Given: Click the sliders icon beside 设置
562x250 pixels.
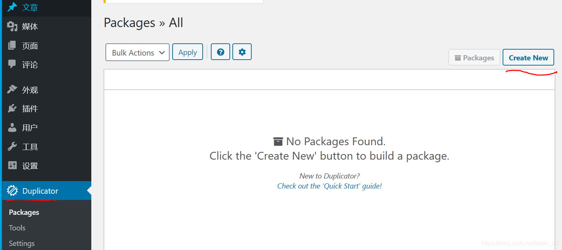Looking at the screenshot, I should (x=12, y=165).
